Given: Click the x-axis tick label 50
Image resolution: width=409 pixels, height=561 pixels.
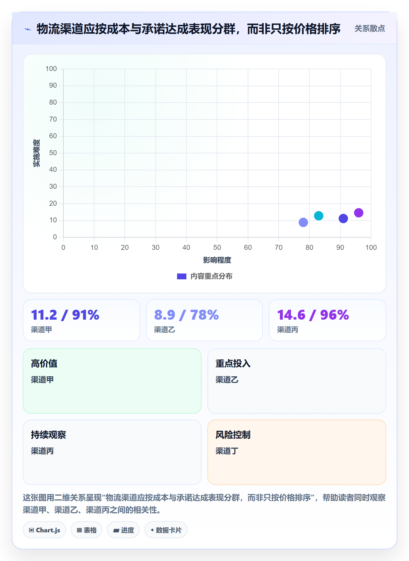Looking at the screenshot, I should click(x=217, y=247).
